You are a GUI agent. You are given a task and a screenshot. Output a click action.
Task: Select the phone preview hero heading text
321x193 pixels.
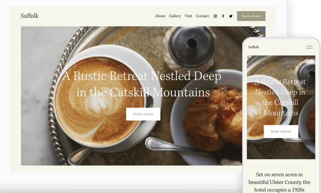click(x=280, y=97)
